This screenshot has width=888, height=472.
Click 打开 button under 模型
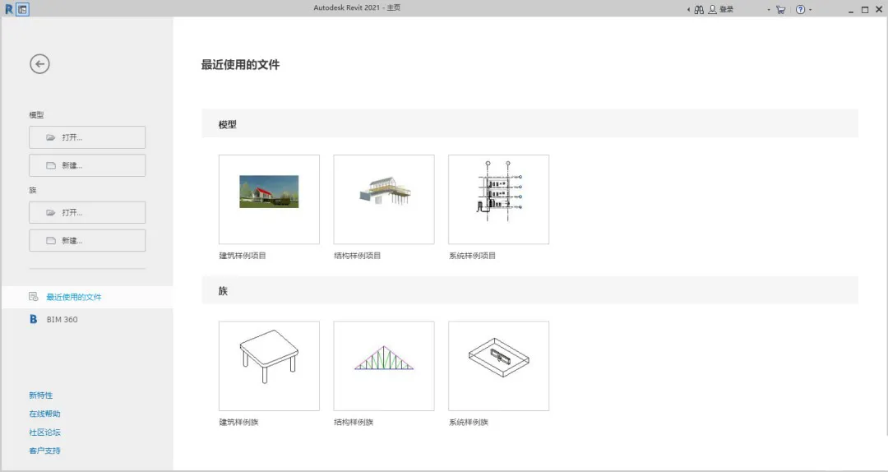click(87, 137)
